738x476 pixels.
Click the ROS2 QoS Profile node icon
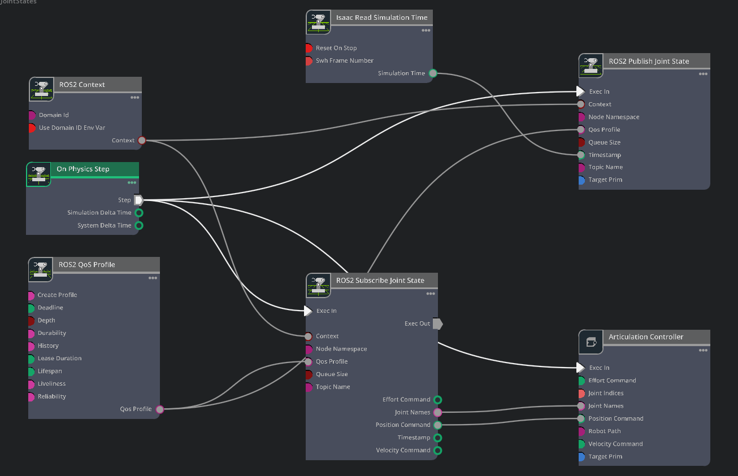(x=41, y=269)
